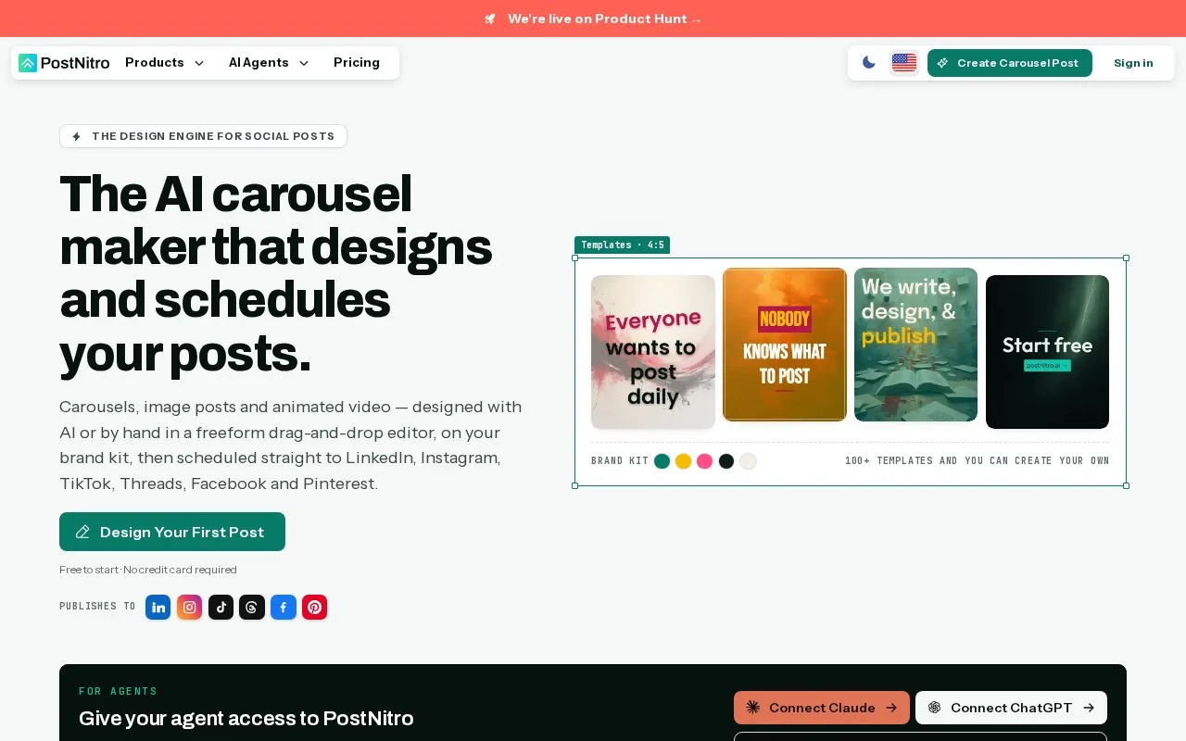Image resolution: width=1186 pixels, height=741 pixels.
Task: Select the cream brand kit color swatch
Action: click(x=748, y=461)
